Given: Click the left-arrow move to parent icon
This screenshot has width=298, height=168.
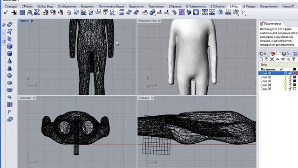Looking at the screenshot, I should 288,59.
